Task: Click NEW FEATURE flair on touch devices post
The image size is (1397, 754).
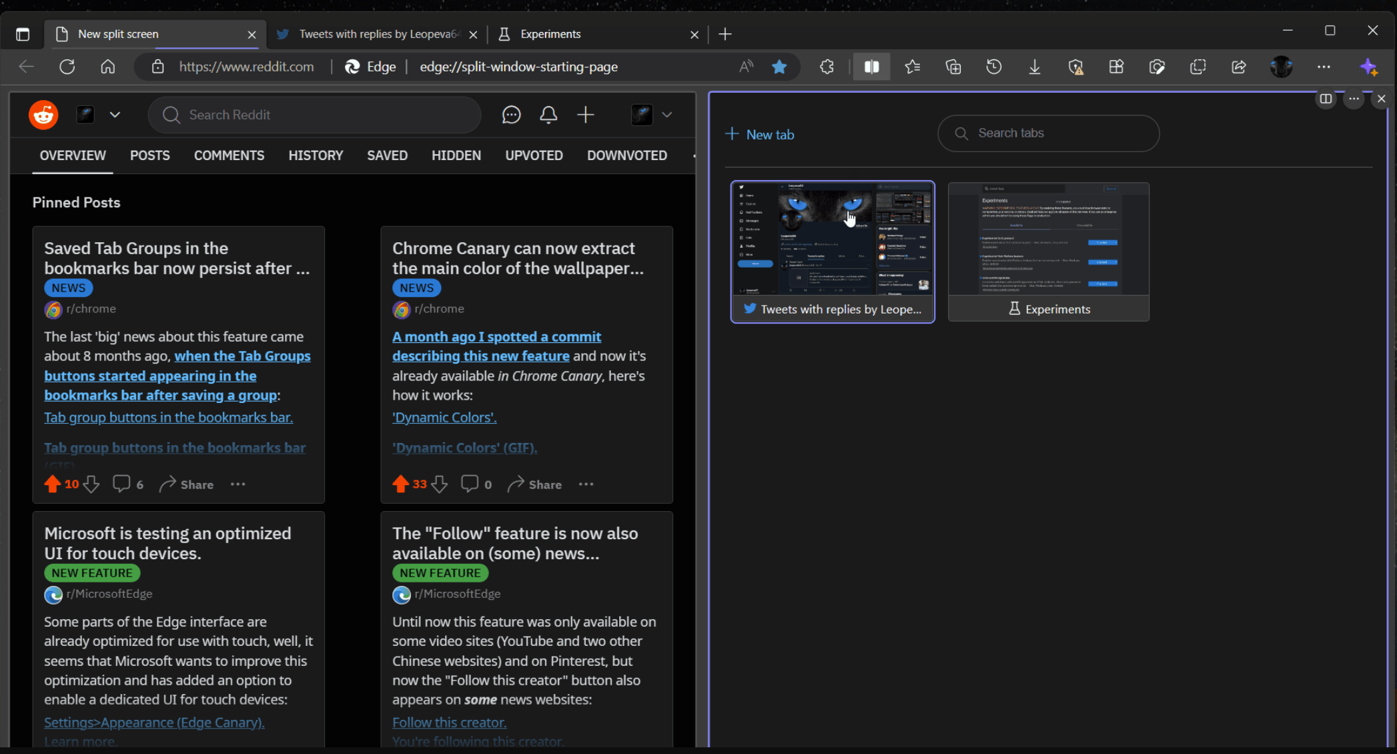Action: pos(92,573)
